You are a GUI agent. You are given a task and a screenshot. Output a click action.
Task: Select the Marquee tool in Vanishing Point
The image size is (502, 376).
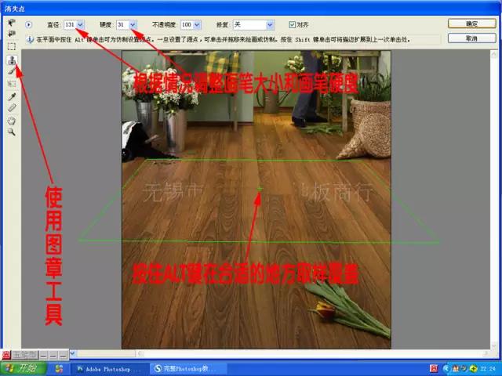pos(12,46)
